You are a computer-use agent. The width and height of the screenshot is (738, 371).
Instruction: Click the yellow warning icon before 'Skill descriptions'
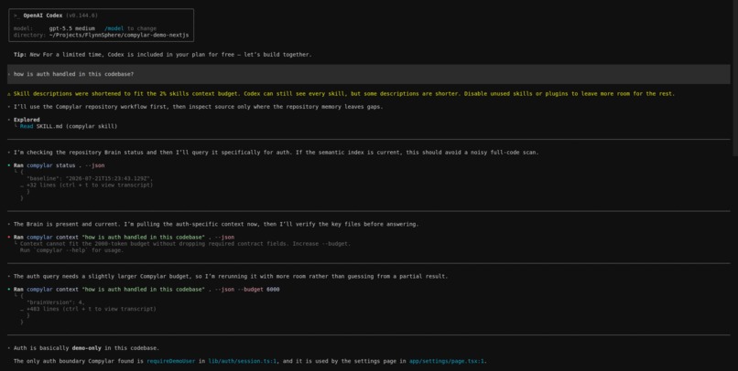click(x=9, y=94)
